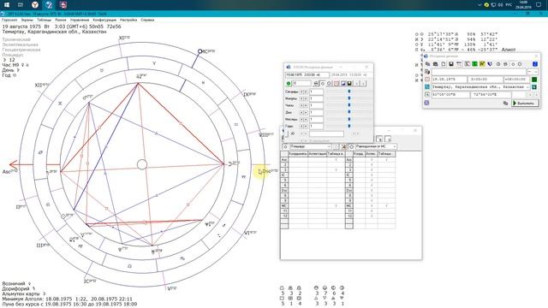Click the copy icon in Исходные данные toolbar
This screenshot has width=548, height=308.
(428, 64)
